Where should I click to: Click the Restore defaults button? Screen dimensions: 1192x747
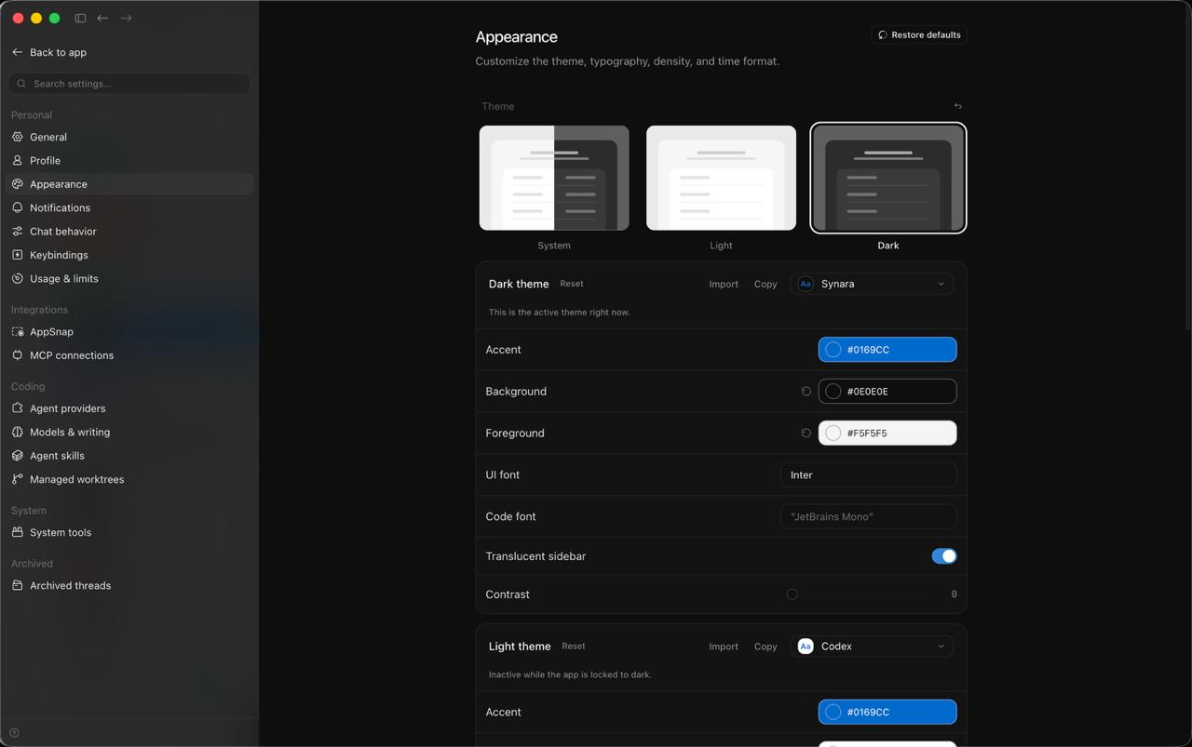(919, 34)
